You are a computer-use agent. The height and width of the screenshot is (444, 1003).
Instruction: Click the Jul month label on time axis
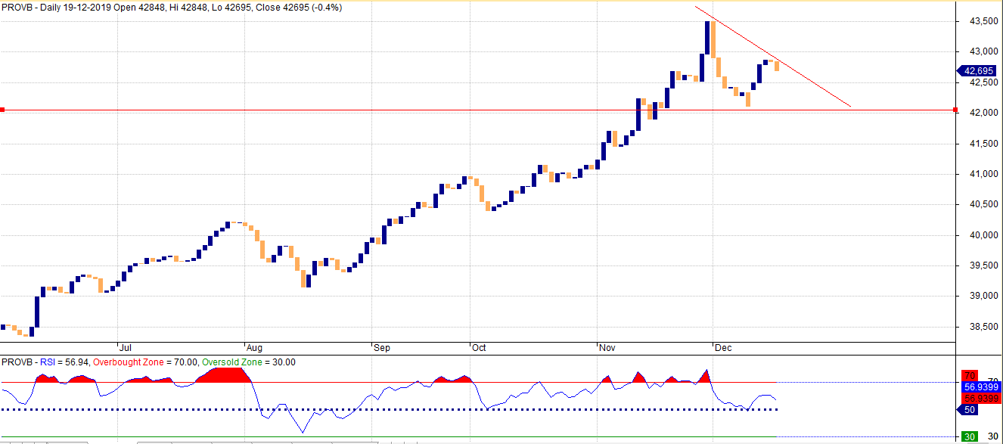coord(126,348)
